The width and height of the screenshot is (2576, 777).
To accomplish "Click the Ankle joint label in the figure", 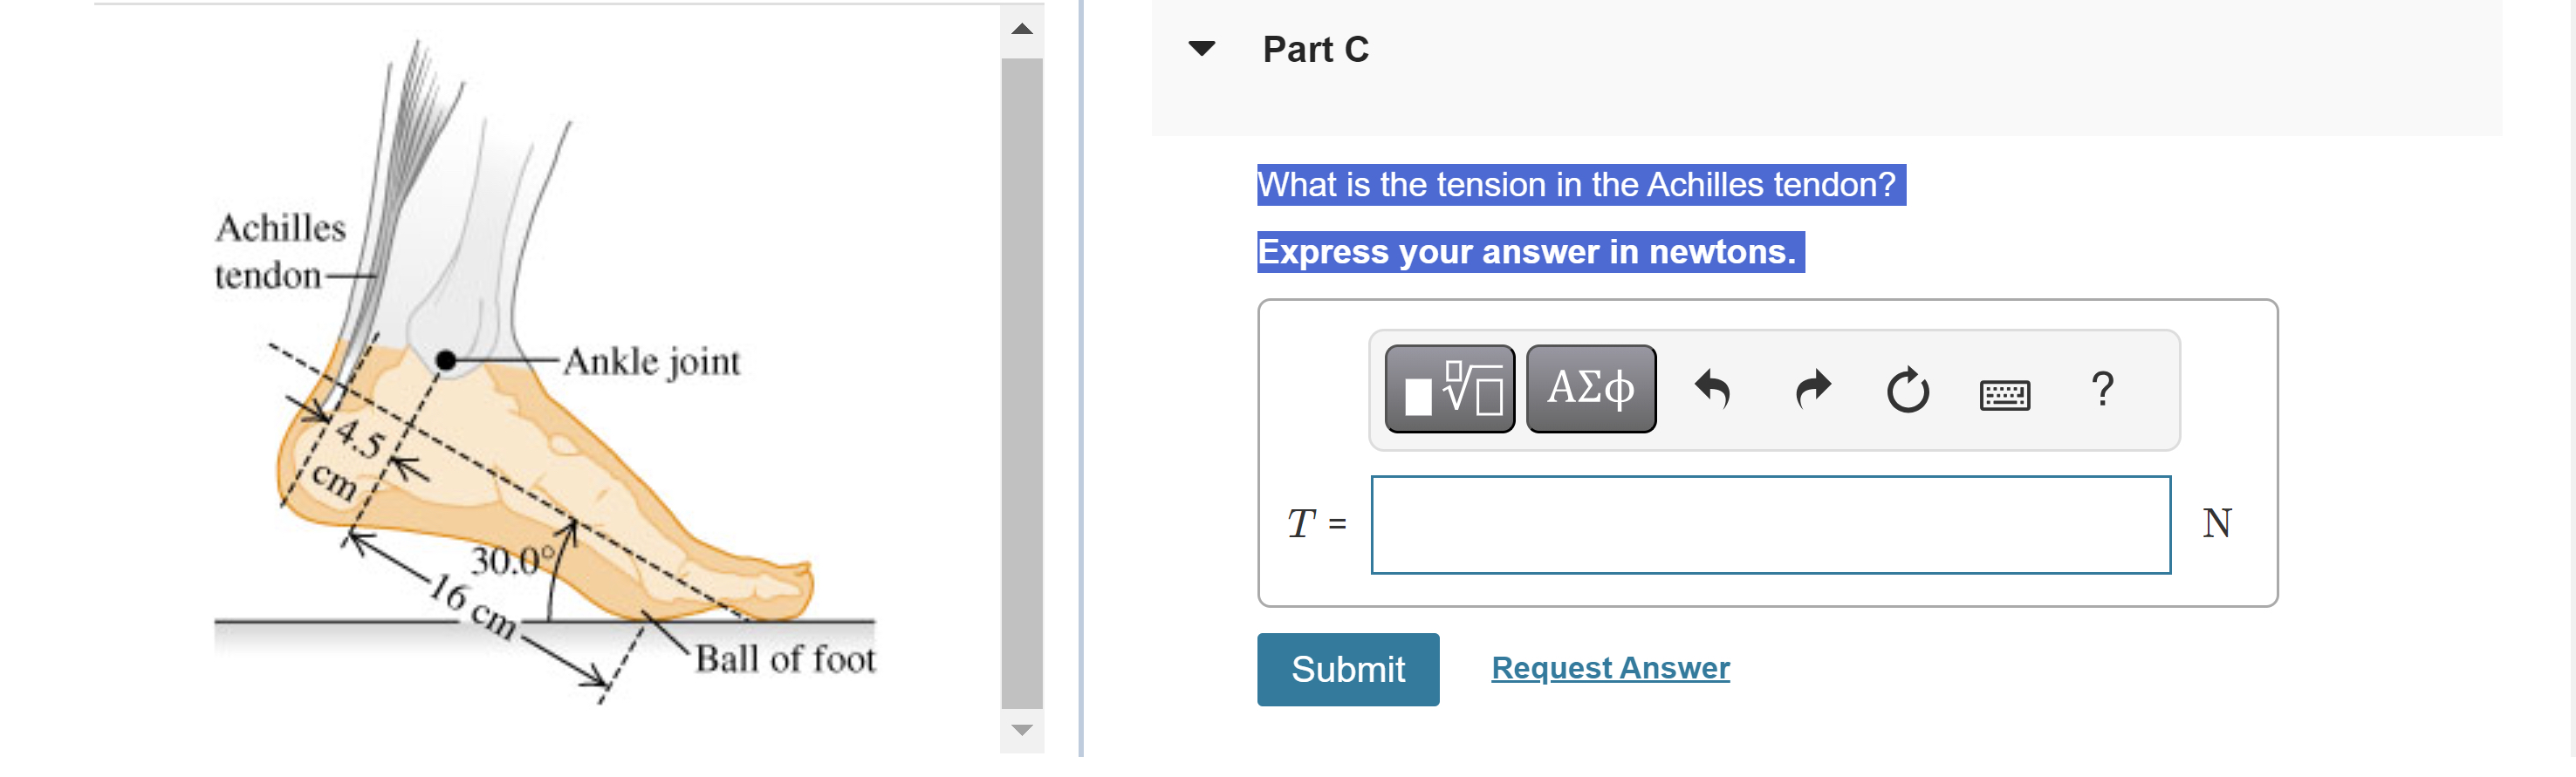I will 652,363.
